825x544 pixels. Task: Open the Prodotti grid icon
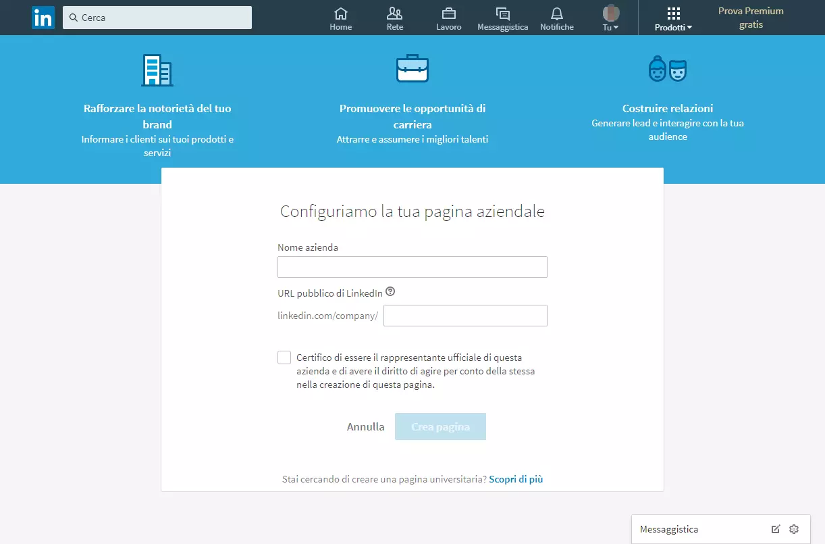(673, 14)
